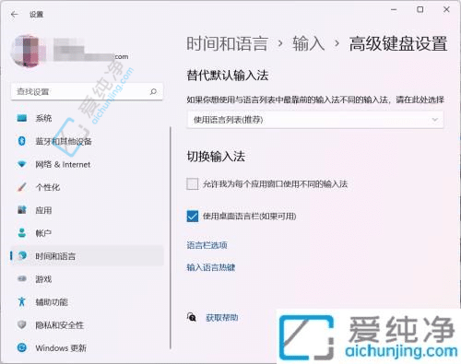Open 网络 & Internet settings category
Viewport: 461px width, 364px height.
point(87,164)
